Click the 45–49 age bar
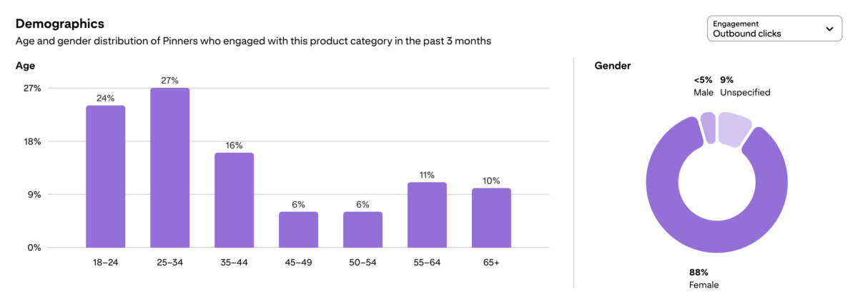 pyautogui.click(x=298, y=230)
